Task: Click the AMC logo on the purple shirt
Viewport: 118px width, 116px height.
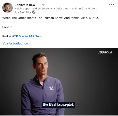Action: 51,88
